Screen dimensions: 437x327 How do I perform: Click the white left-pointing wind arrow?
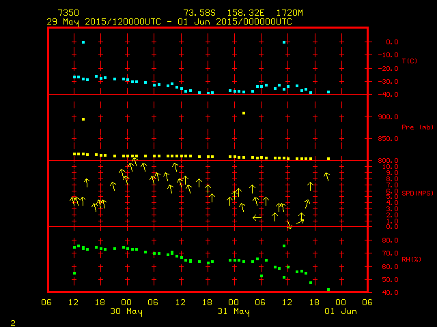click(x=257, y=217)
